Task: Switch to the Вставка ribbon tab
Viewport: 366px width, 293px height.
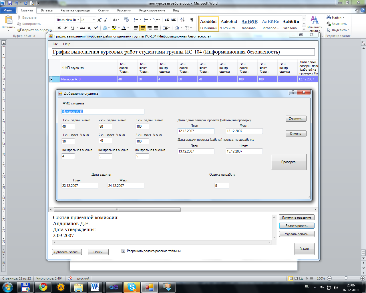Action: tap(47, 10)
